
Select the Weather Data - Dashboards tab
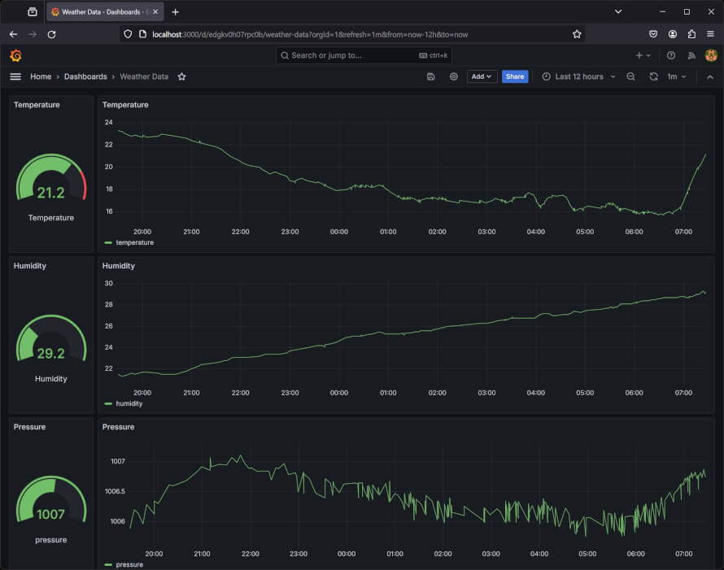105,12
